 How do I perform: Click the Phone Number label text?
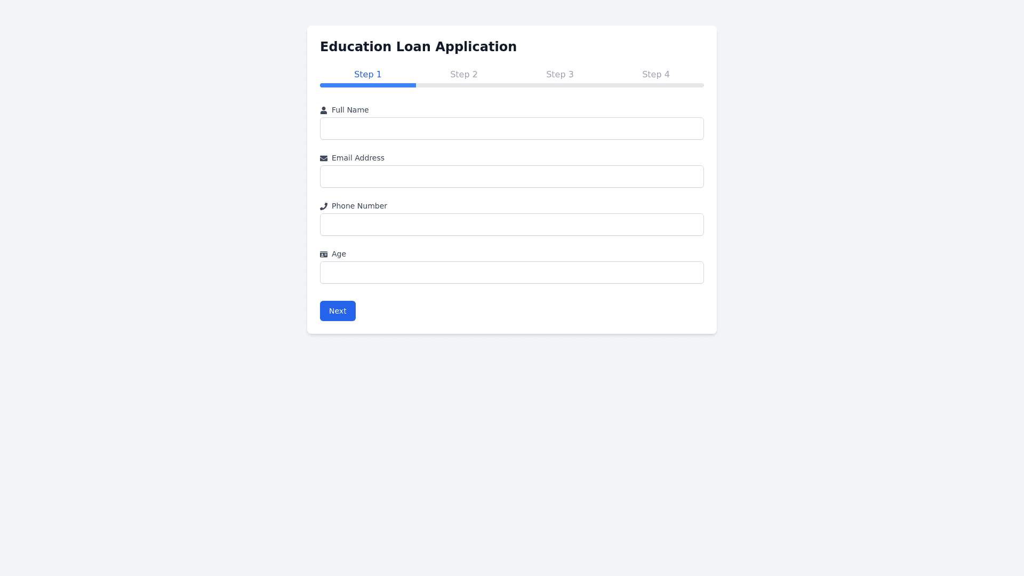(x=359, y=206)
